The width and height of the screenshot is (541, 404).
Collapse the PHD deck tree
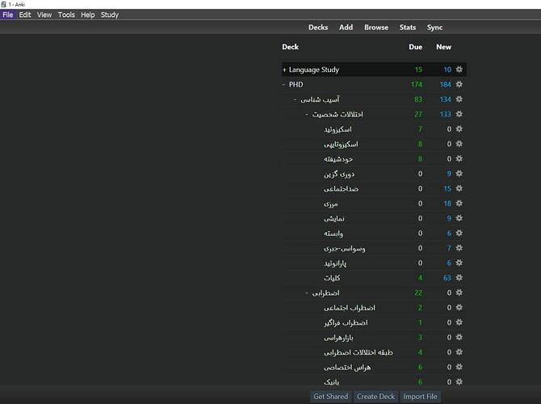click(x=284, y=85)
